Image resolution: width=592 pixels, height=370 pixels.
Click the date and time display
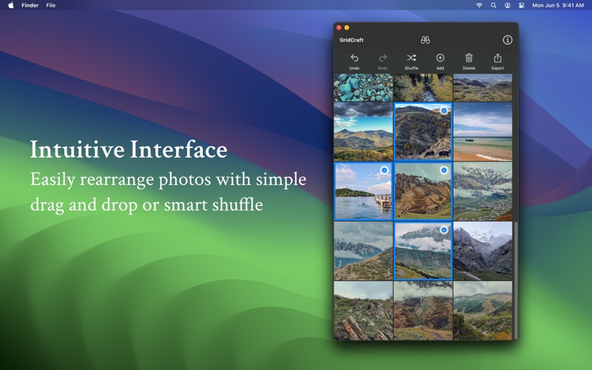click(558, 5)
